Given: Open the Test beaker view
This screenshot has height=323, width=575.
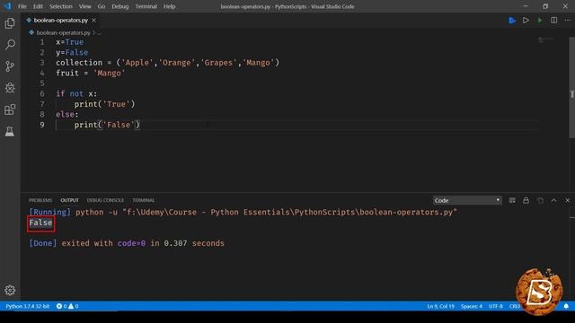Looking at the screenshot, I should pos(10,131).
